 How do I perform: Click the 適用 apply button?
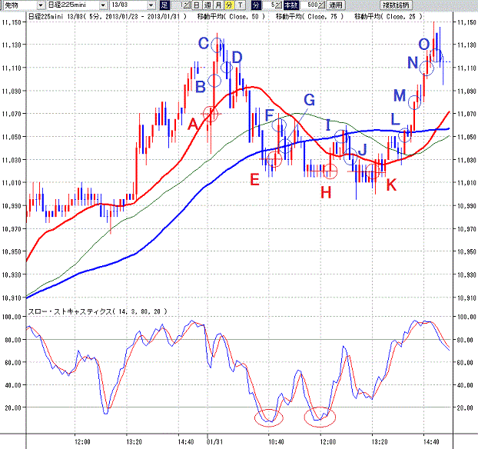[336, 5]
